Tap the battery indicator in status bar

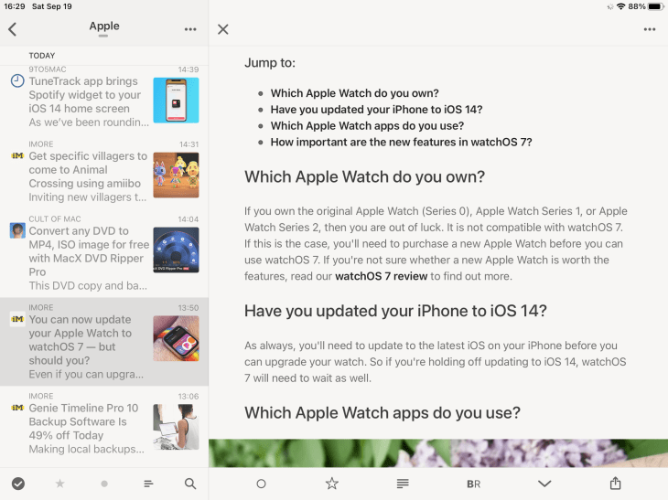tap(655, 6)
